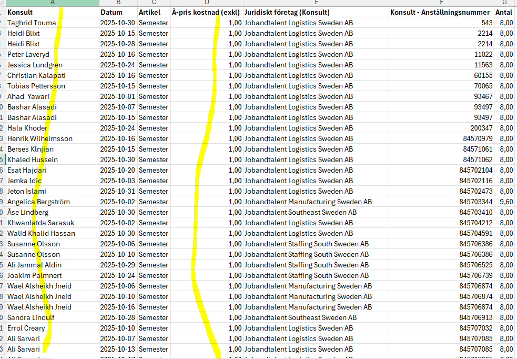Select Joakim Palmnert's Jobandtalent Staffing company cell
517x359 pixels.
316,275
